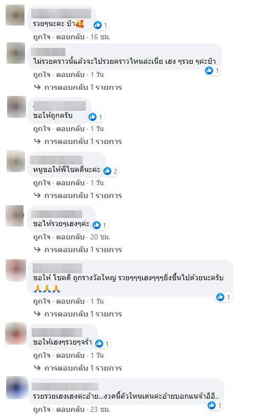Screen dimensions: 254x417
Task: Like the 'รวยๆนะคะ ป้า' comment via ถูกใจ
Action: tap(41, 37)
